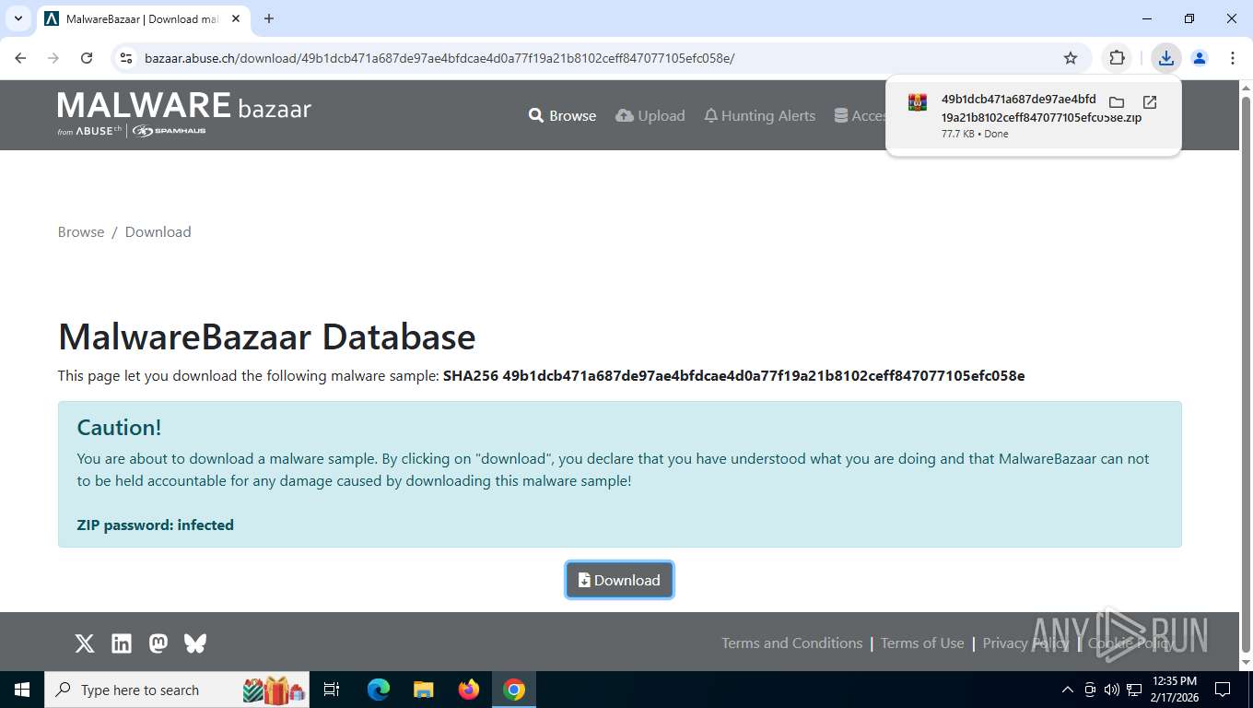Open the Chrome Extensions puzzle icon
This screenshot has height=708, width=1253.
click(1117, 58)
